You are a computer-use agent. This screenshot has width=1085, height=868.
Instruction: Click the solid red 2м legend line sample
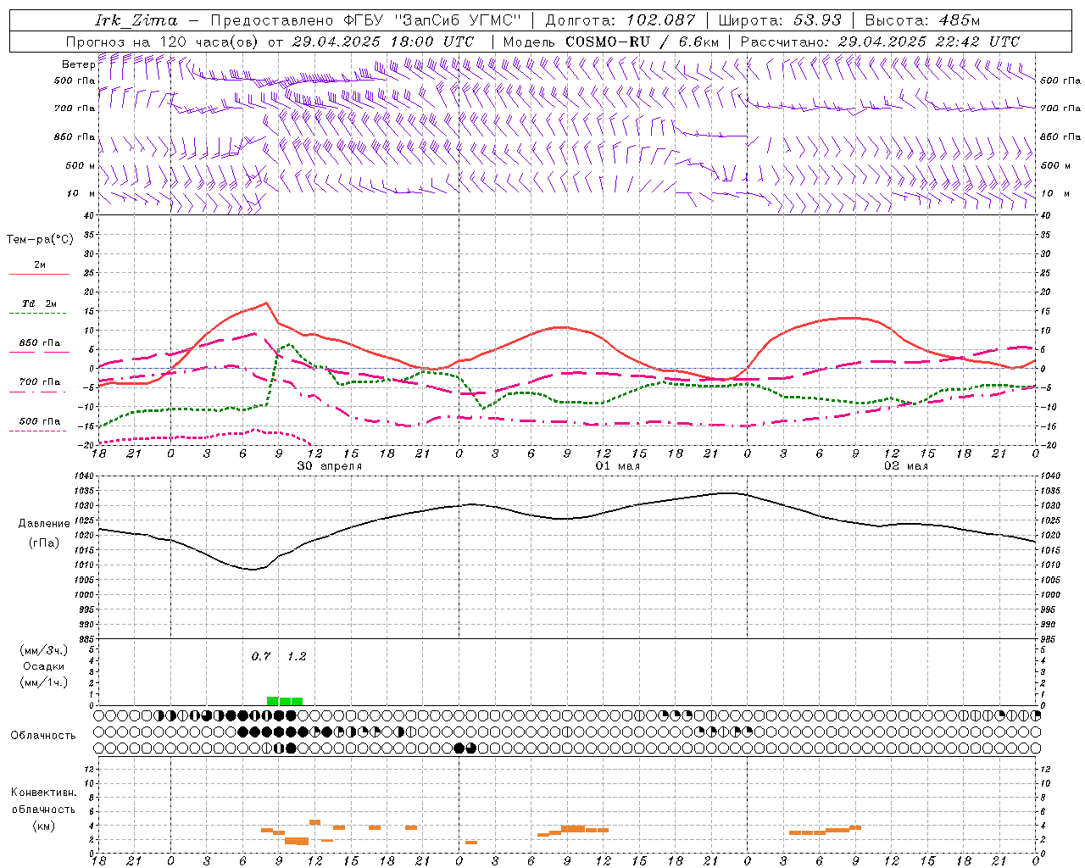(39, 275)
